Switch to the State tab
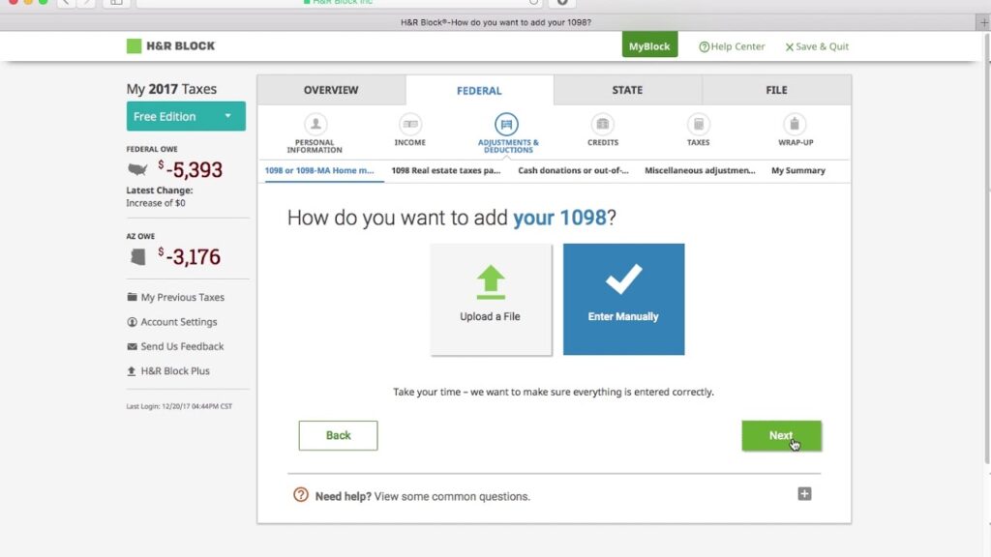This screenshot has height=557, width=991. (x=627, y=90)
